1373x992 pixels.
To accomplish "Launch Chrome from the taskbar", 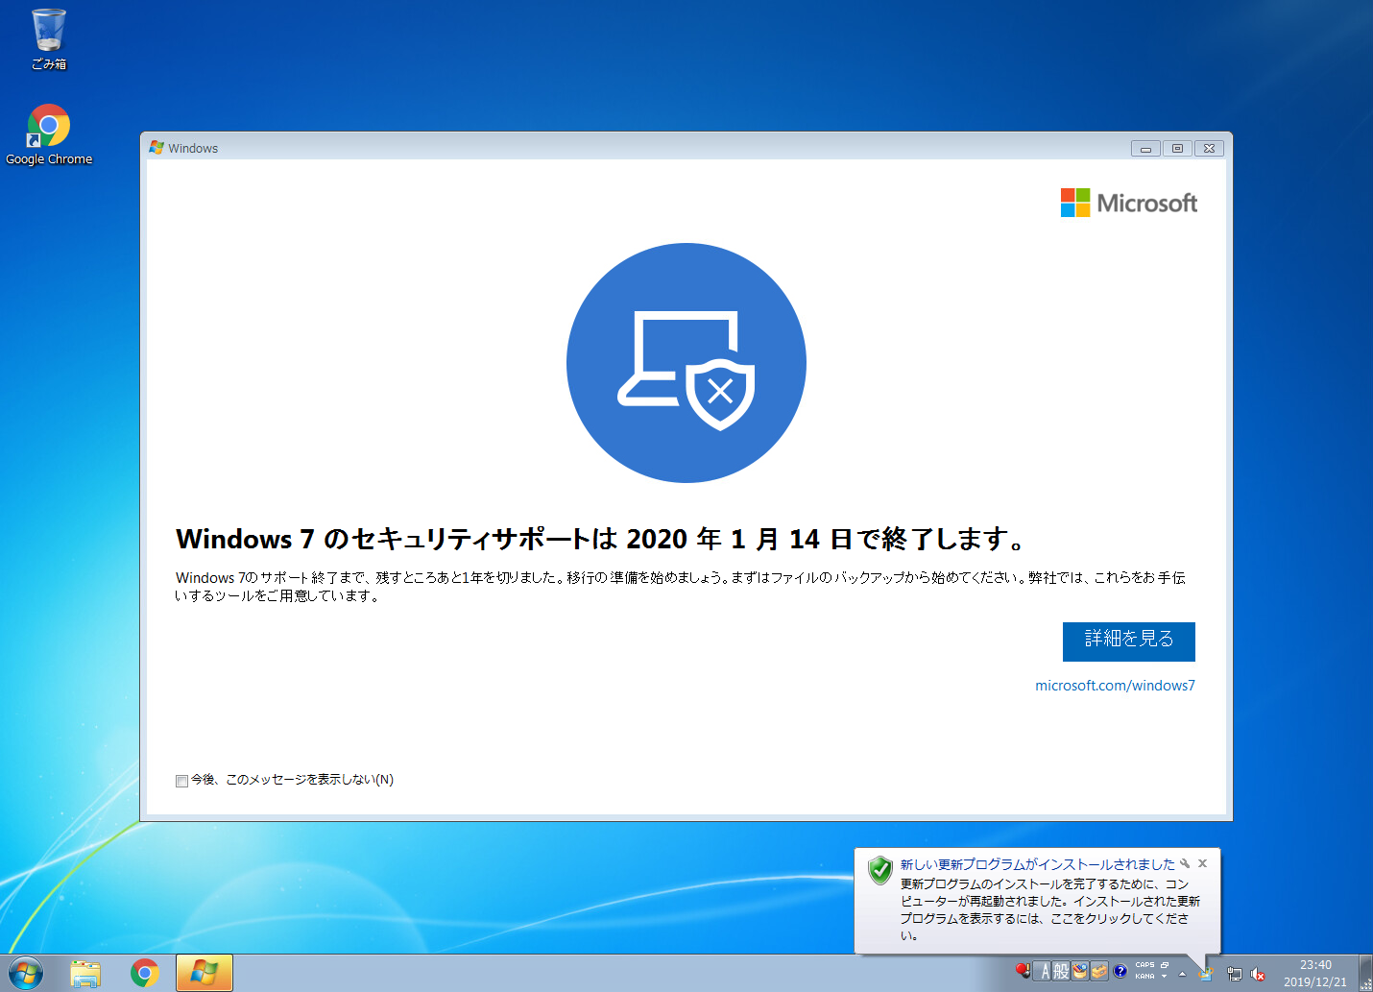I will pos(145,973).
